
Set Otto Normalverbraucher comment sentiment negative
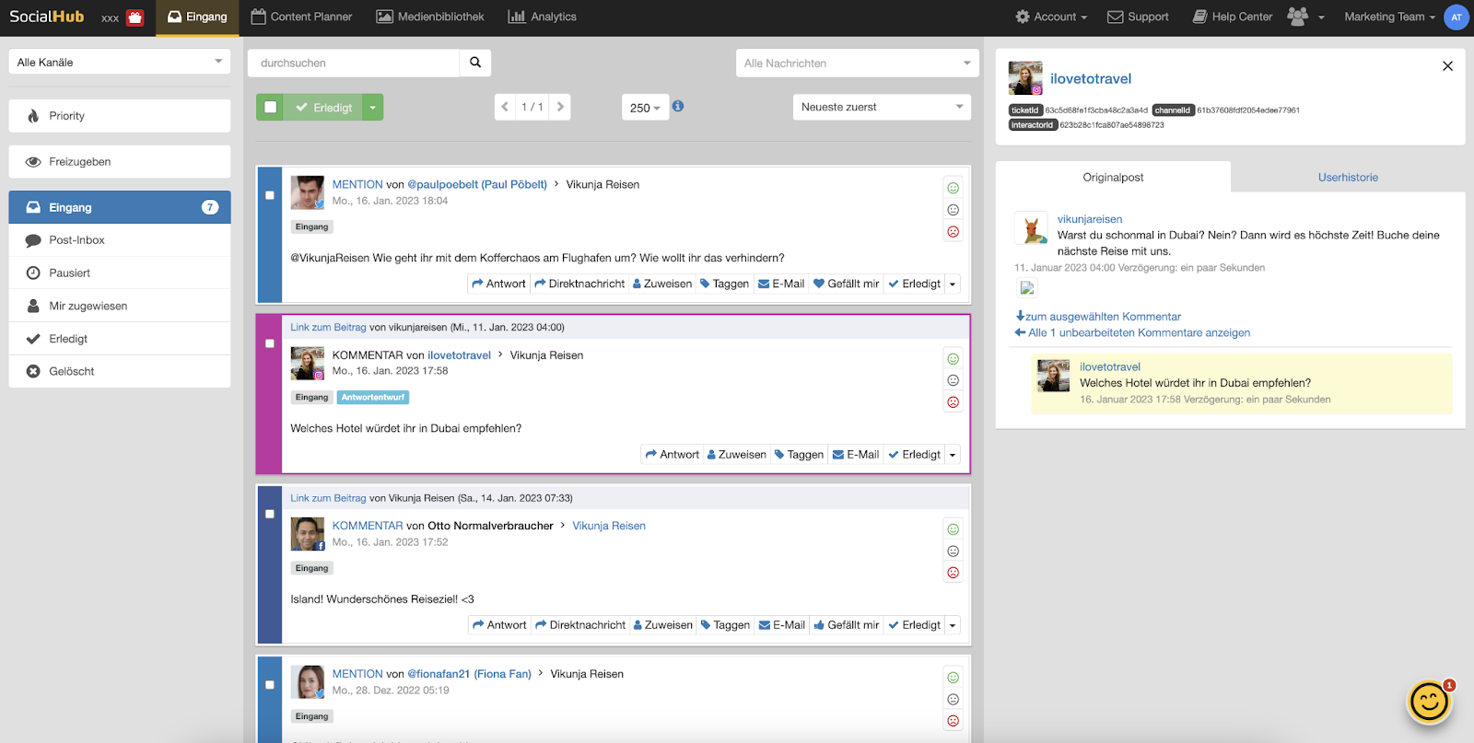pos(953,573)
